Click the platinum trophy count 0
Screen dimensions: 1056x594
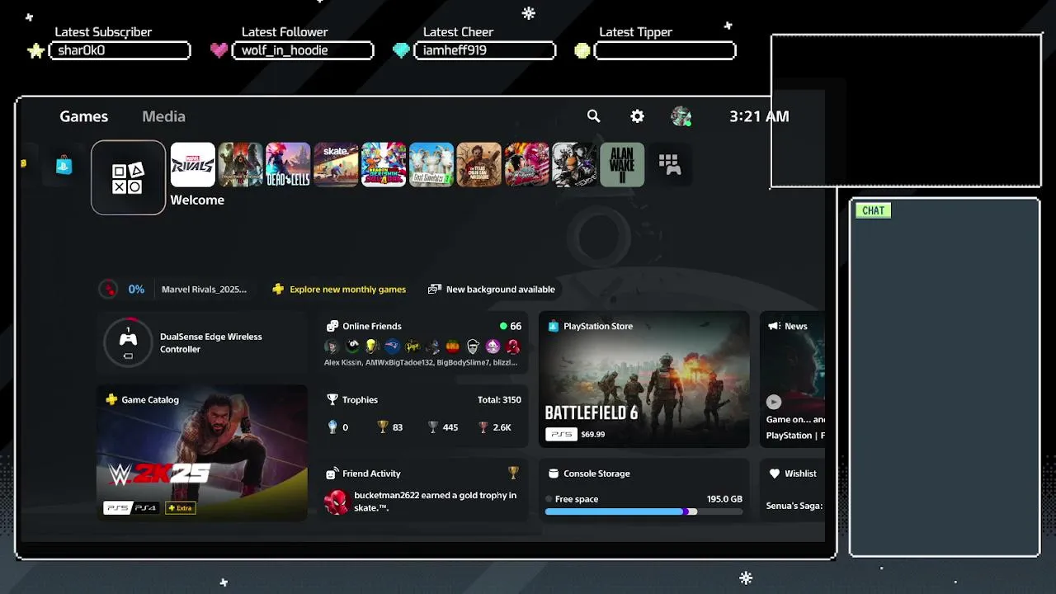pyautogui.click(x=338, y=427)
